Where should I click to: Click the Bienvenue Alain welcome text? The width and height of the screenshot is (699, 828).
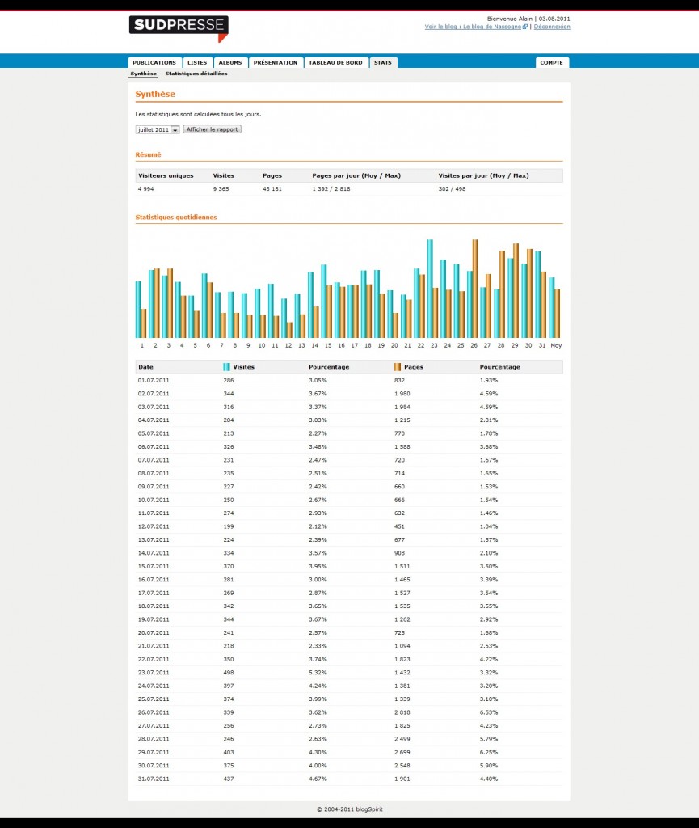(510, 19)
